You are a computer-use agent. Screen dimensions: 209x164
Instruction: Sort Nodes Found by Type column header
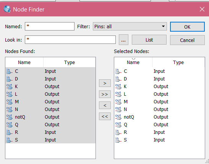pyautogui.click(x=70, y=62)
